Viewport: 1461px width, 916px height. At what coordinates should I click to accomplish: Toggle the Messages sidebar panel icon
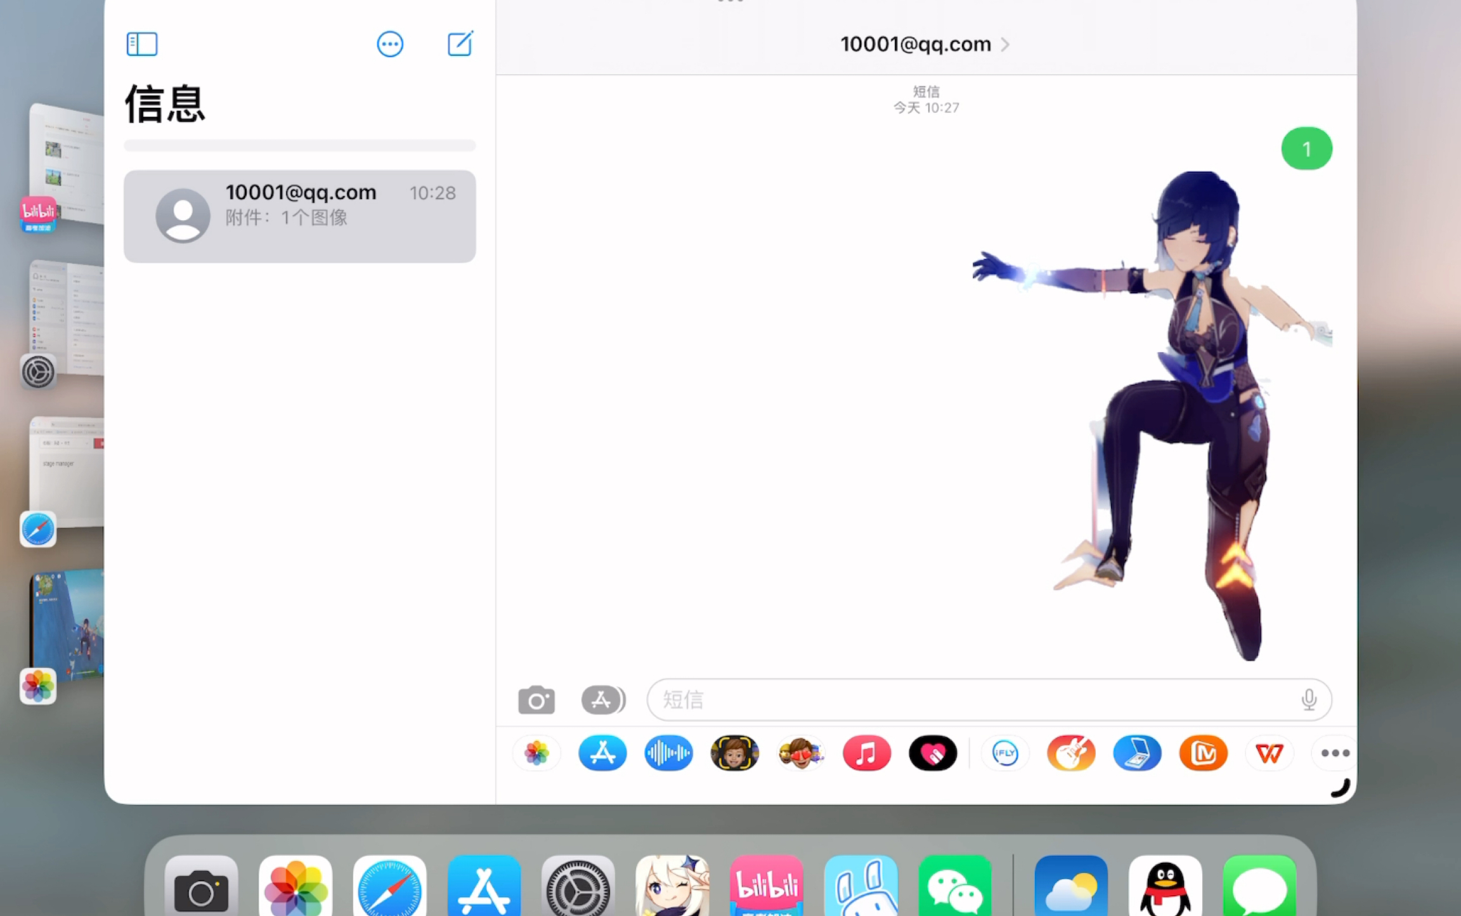pos(141,44)
